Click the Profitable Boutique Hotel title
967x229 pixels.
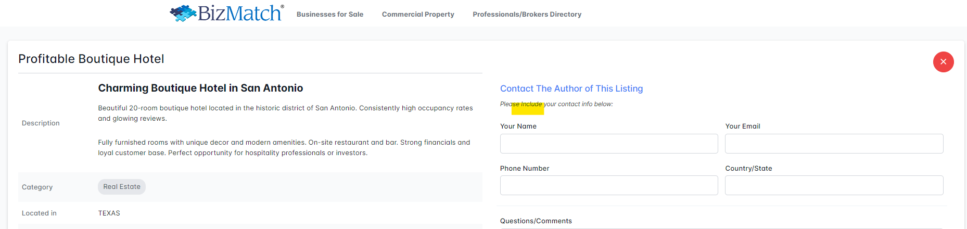click(91, 59)
